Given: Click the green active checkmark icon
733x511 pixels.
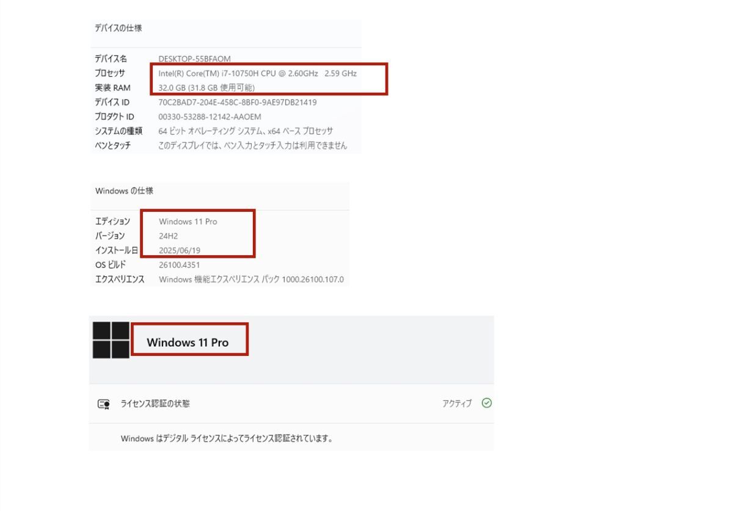Looking at the screenshot, I should click(487, 403).
